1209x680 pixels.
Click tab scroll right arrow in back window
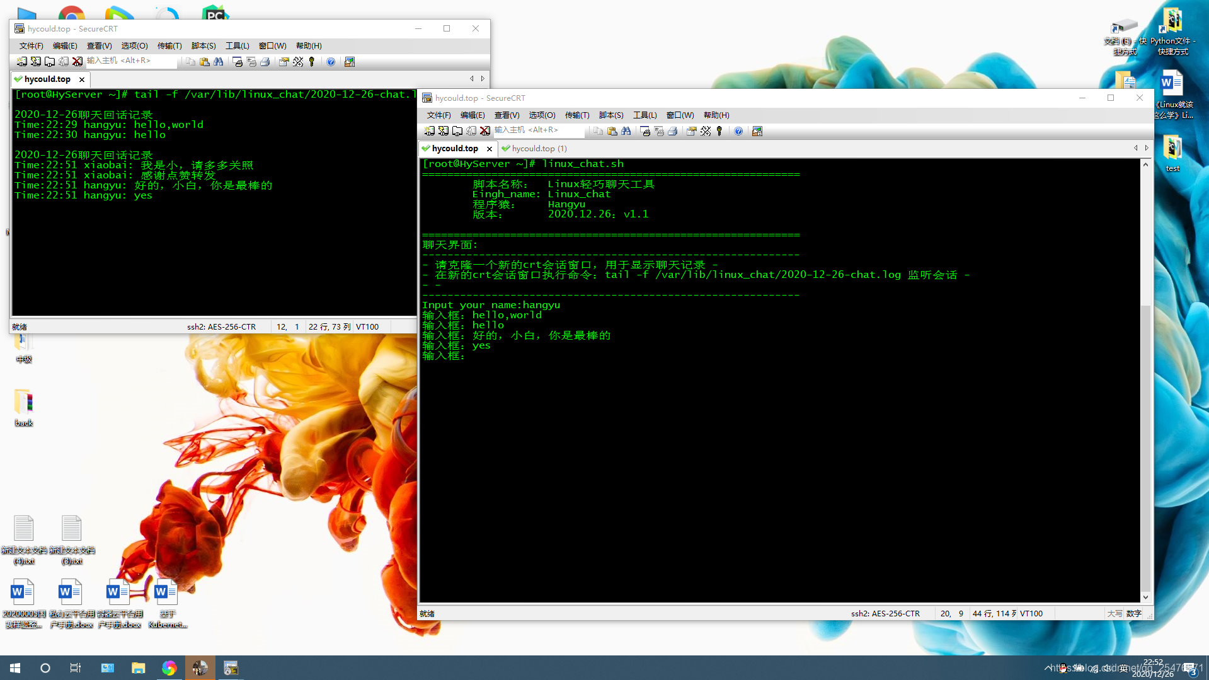(483, 78)
